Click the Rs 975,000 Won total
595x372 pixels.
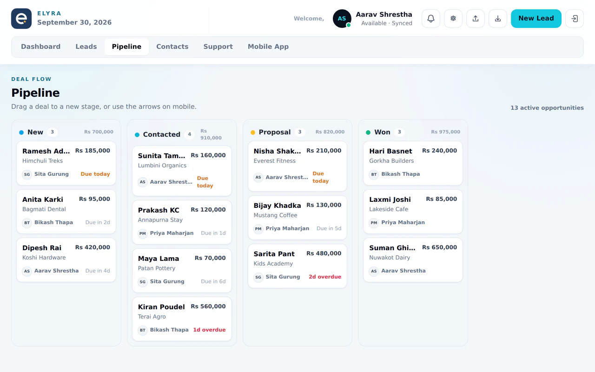point(445,132)
